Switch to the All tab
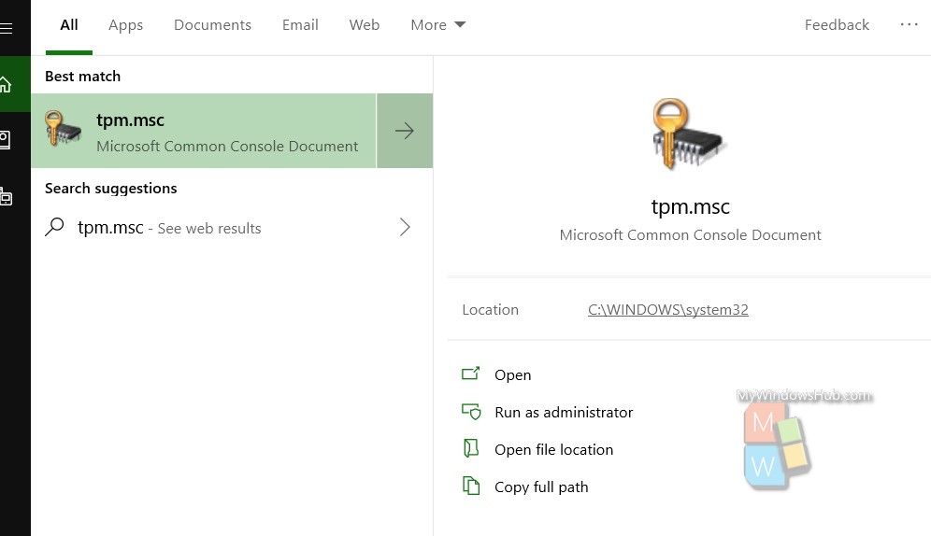Image resolution: width=931 pixels, height=536 pixels. click(x=69, y=25)
